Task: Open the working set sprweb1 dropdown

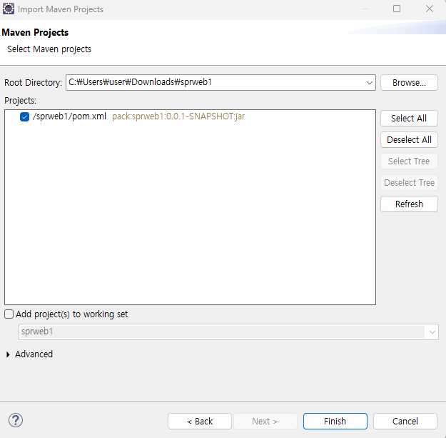Action: [x=432, y=332]
